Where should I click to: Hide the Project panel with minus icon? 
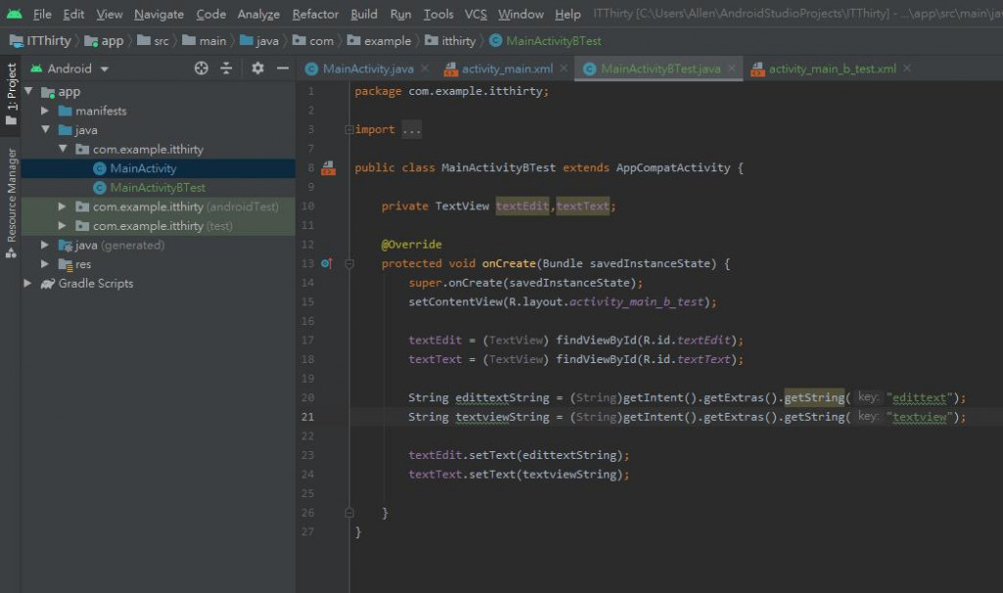283,68
